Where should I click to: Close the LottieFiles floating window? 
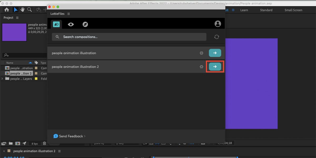(49, 7)
